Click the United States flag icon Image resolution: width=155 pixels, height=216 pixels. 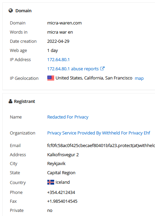pyautogui.click(x=51, y=78)
